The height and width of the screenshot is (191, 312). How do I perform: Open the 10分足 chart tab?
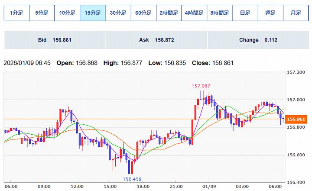67,13
